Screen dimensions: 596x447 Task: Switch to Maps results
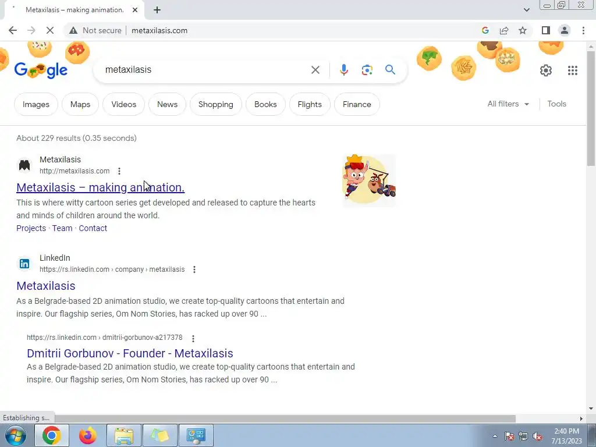[x=80, y=104]
